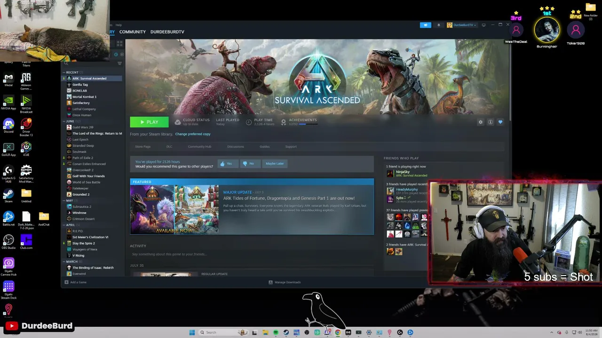Open the Elgato Stream Deck shortcut
This screenshot has height=338, width=602.
[8, 290]
